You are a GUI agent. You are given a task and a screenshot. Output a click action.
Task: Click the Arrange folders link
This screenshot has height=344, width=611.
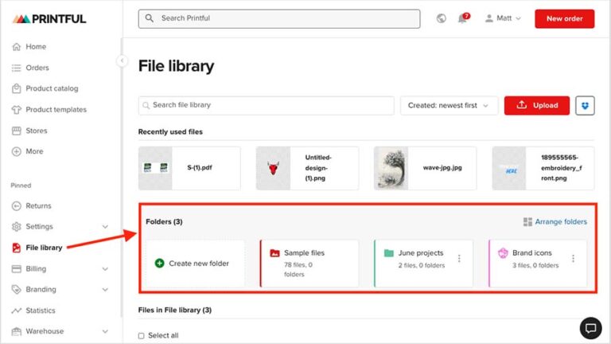pyautogui.click(x=555, y=222)
